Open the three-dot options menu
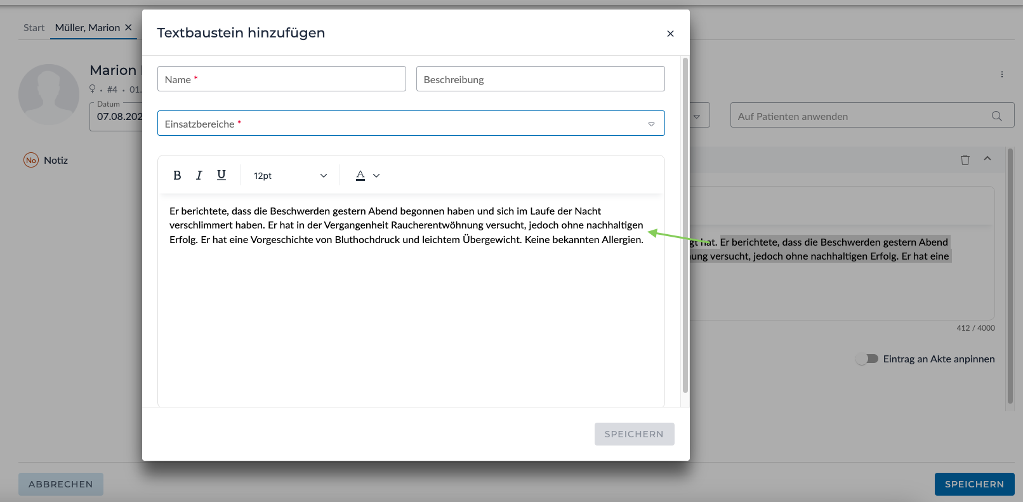Screen dimensions: 1023x502 click(x=1002, y=74)
